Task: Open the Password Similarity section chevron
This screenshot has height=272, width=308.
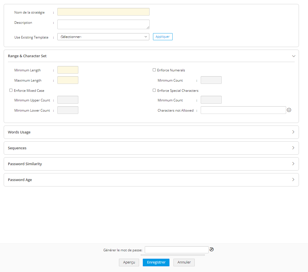Action: [293, 164]
